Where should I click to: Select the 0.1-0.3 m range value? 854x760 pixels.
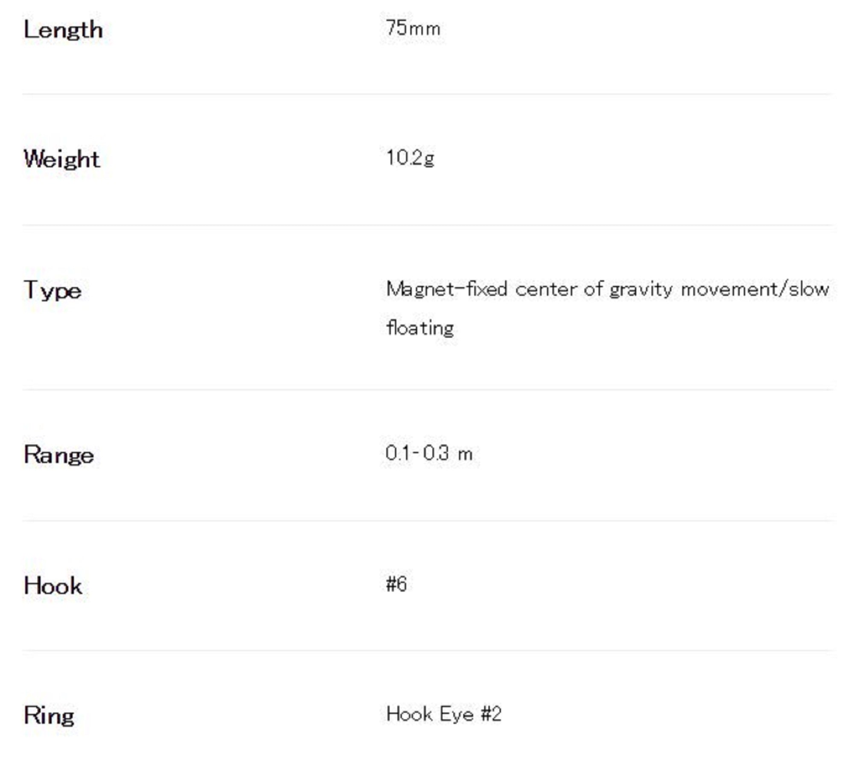point(429,453)
